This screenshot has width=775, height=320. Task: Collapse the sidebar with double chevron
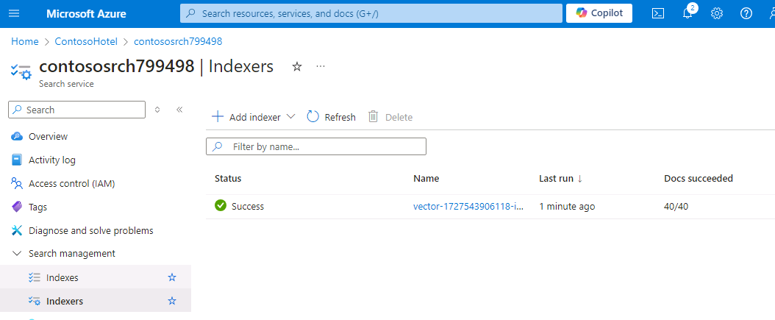(179, 110)
